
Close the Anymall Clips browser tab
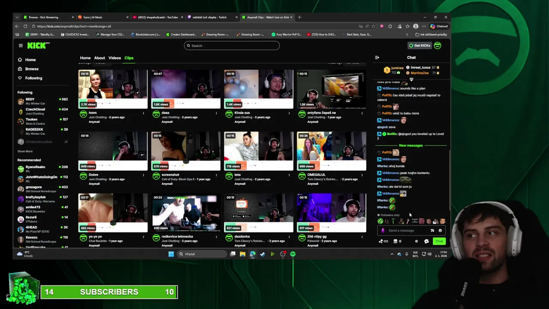click(x=292, y=17)
